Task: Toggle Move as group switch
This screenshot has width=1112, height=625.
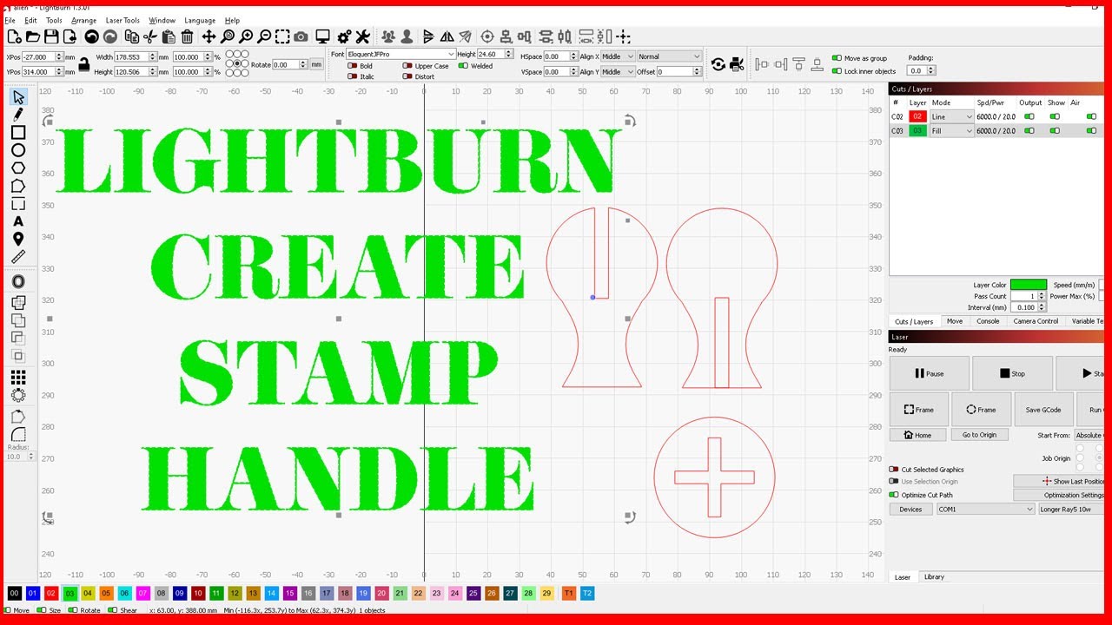Action: 837,58
